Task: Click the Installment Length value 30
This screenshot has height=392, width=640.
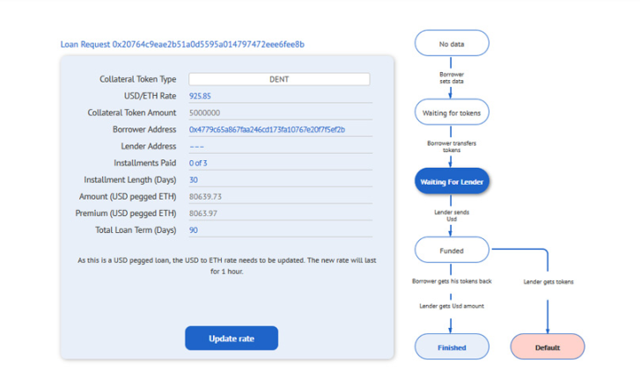Action: [x=194, y=179]
